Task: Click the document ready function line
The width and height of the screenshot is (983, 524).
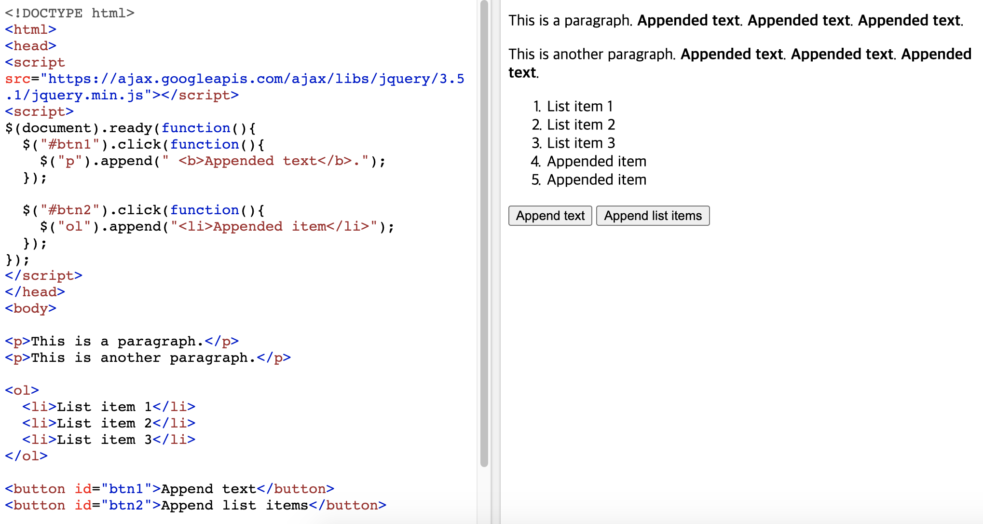Action: tap(130, 128)
